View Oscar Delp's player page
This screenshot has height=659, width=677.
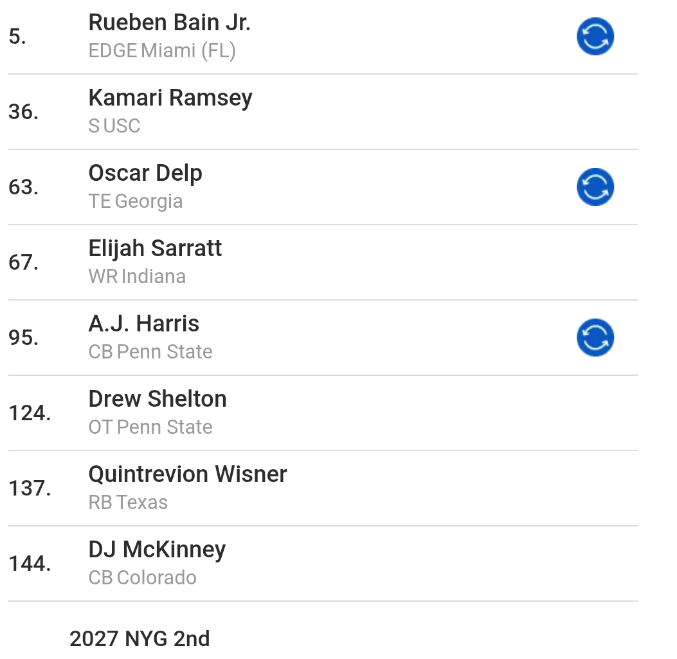coord(145,172)
